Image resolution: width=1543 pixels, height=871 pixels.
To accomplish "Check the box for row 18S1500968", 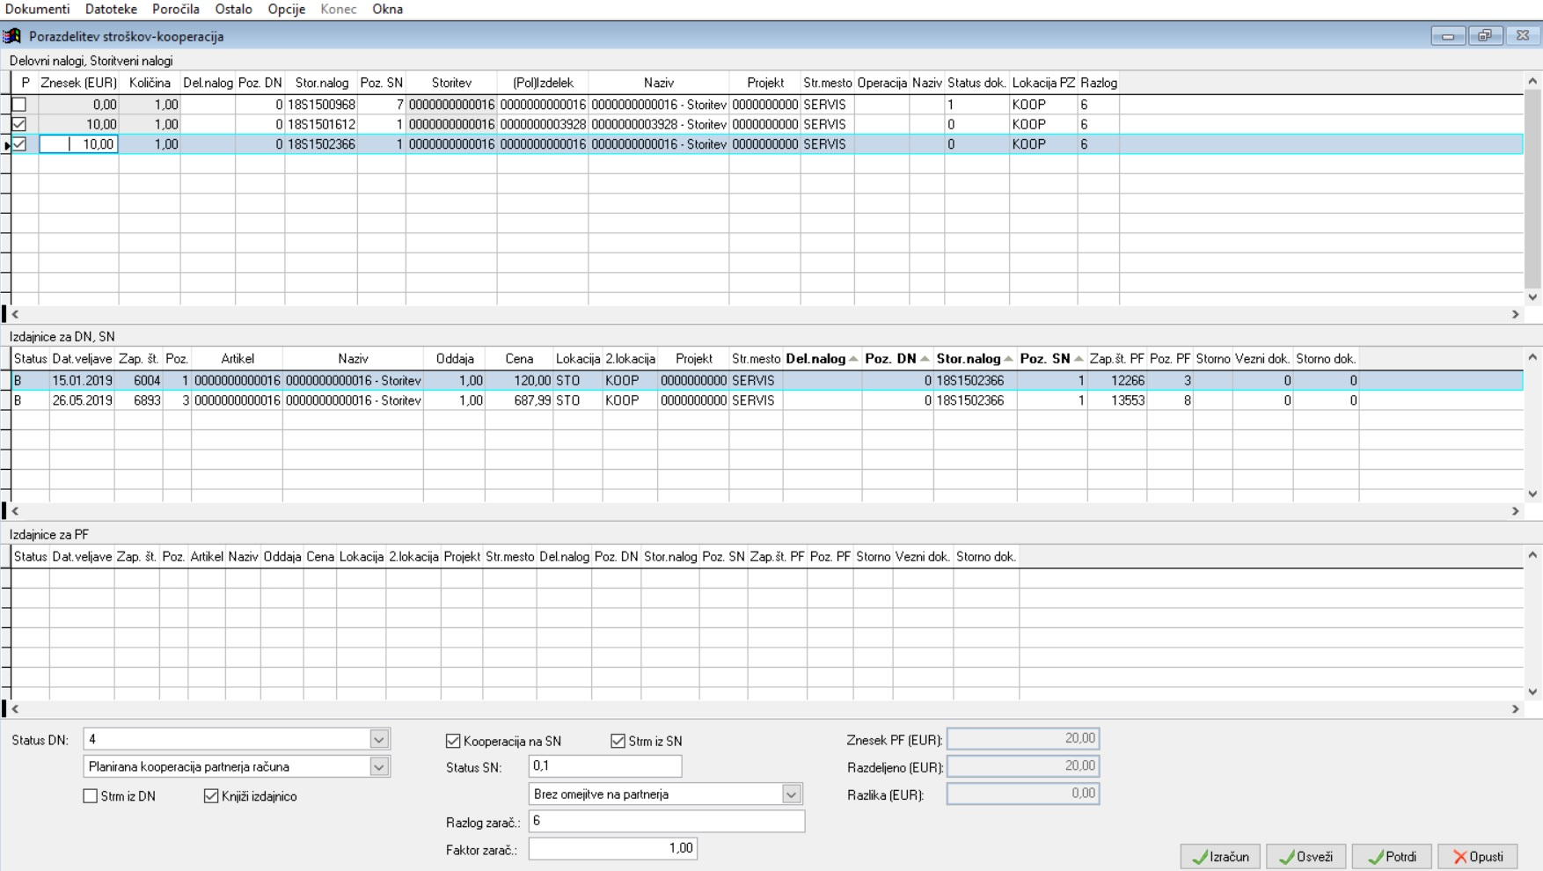I will (x=19, y=105).
